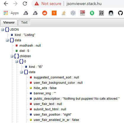Reload the page with the refresh icon
Screen dimensions: 124x123
25,4
